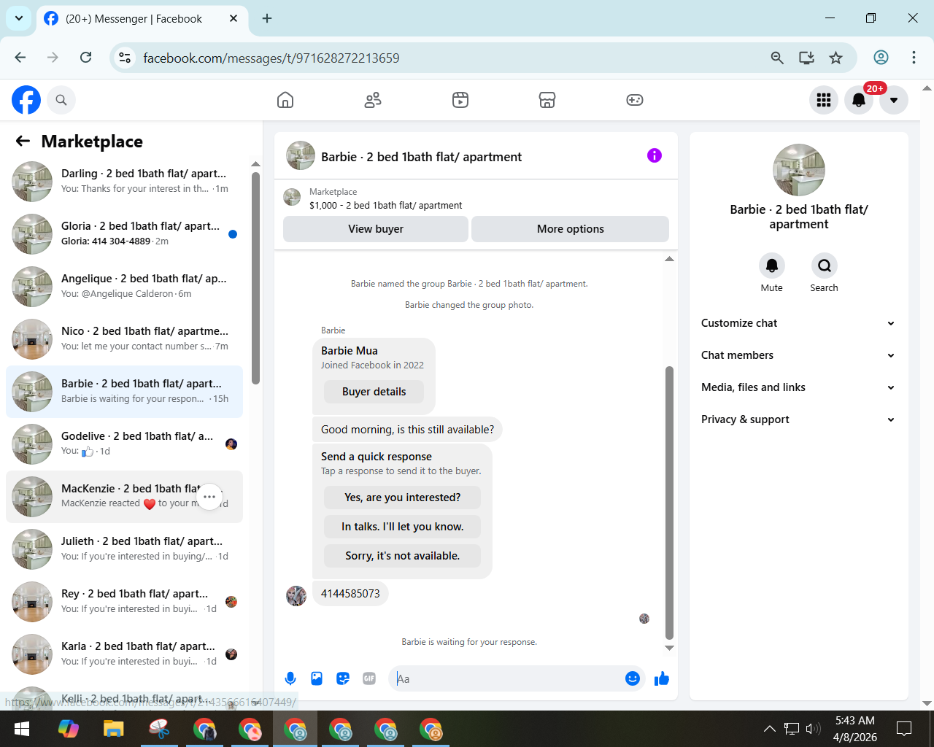This screenshot has height=747, width=934.
Task: Expand Media, files and links section
Action: 798,387
